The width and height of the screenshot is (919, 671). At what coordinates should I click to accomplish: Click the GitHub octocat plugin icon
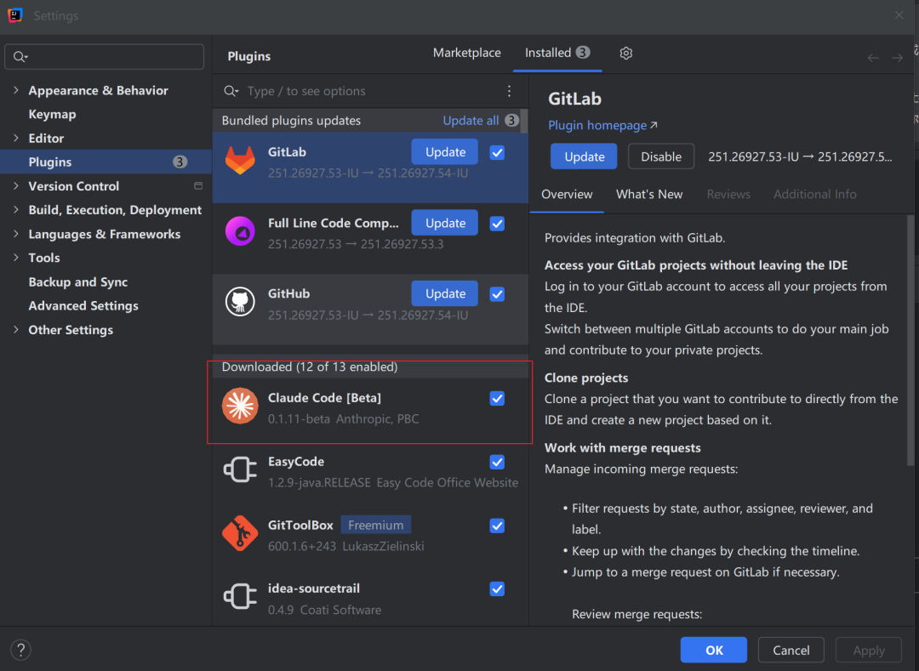[x=240, y=302]
